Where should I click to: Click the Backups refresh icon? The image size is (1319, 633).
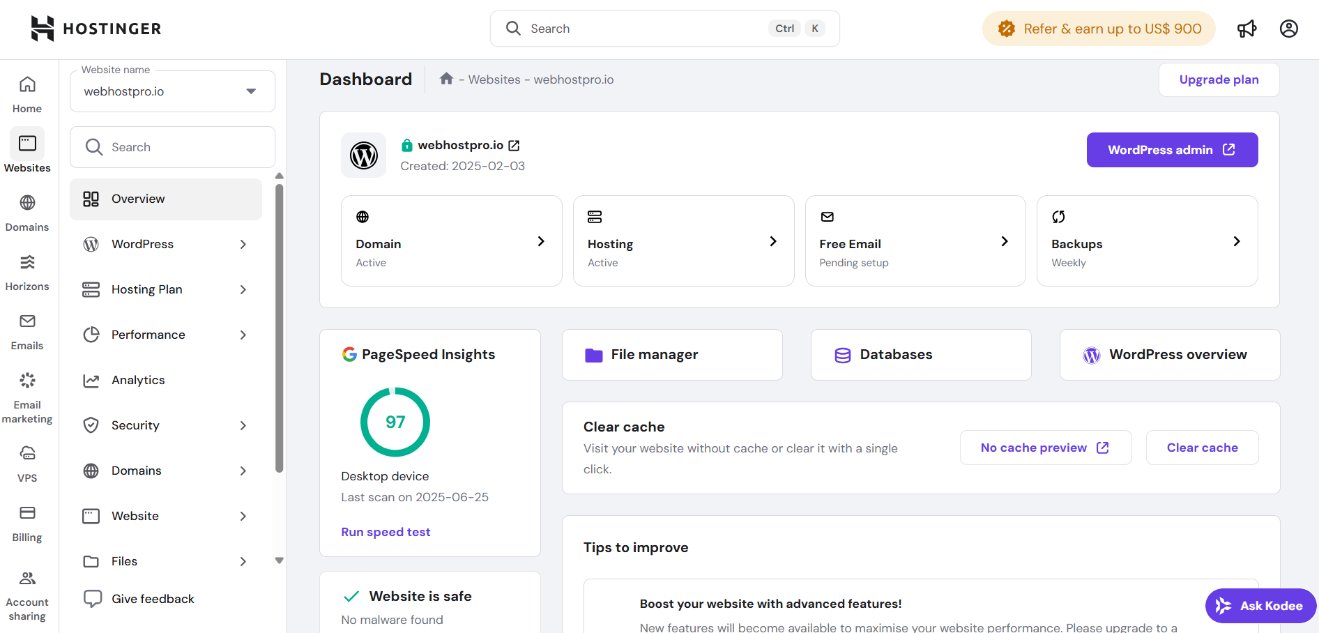click(1059, 217)
